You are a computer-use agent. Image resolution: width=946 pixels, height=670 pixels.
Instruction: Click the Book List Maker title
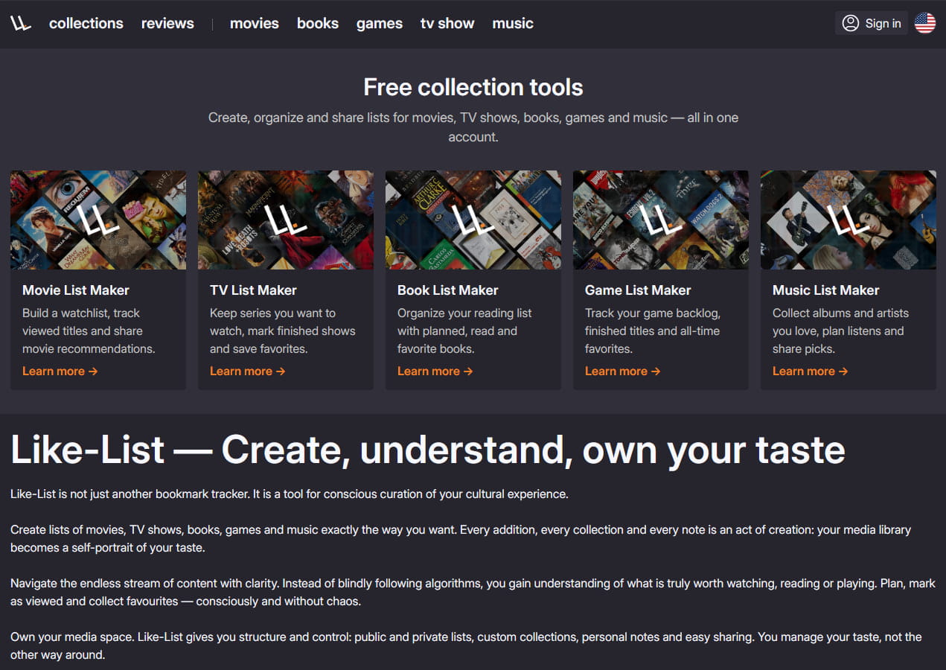point(448,290)
